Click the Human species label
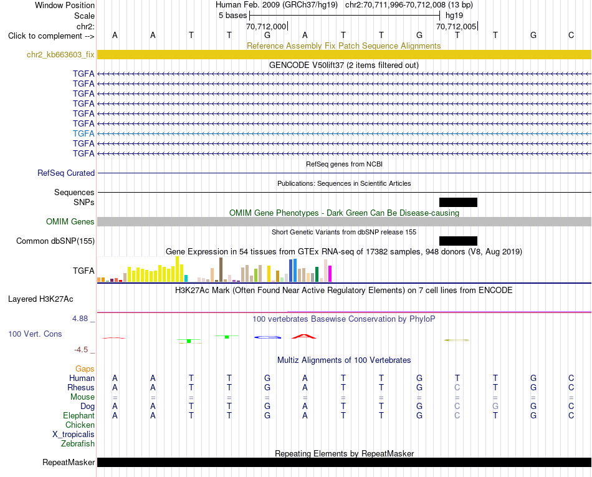 [82, 378]
